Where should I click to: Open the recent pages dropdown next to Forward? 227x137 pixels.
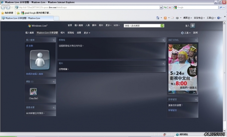click(12, 7)
